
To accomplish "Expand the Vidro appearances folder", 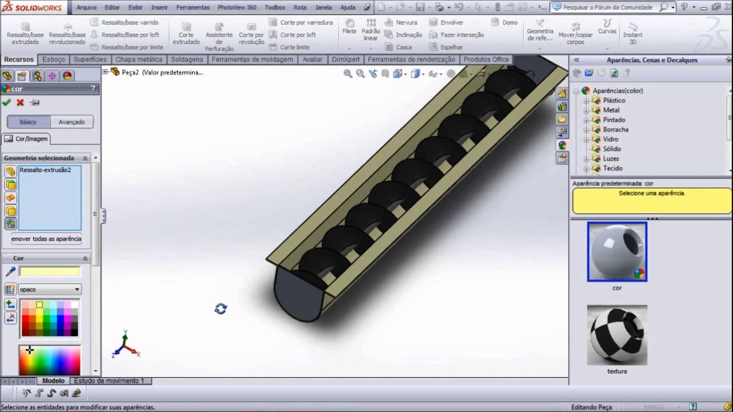I will click(586, 140).
